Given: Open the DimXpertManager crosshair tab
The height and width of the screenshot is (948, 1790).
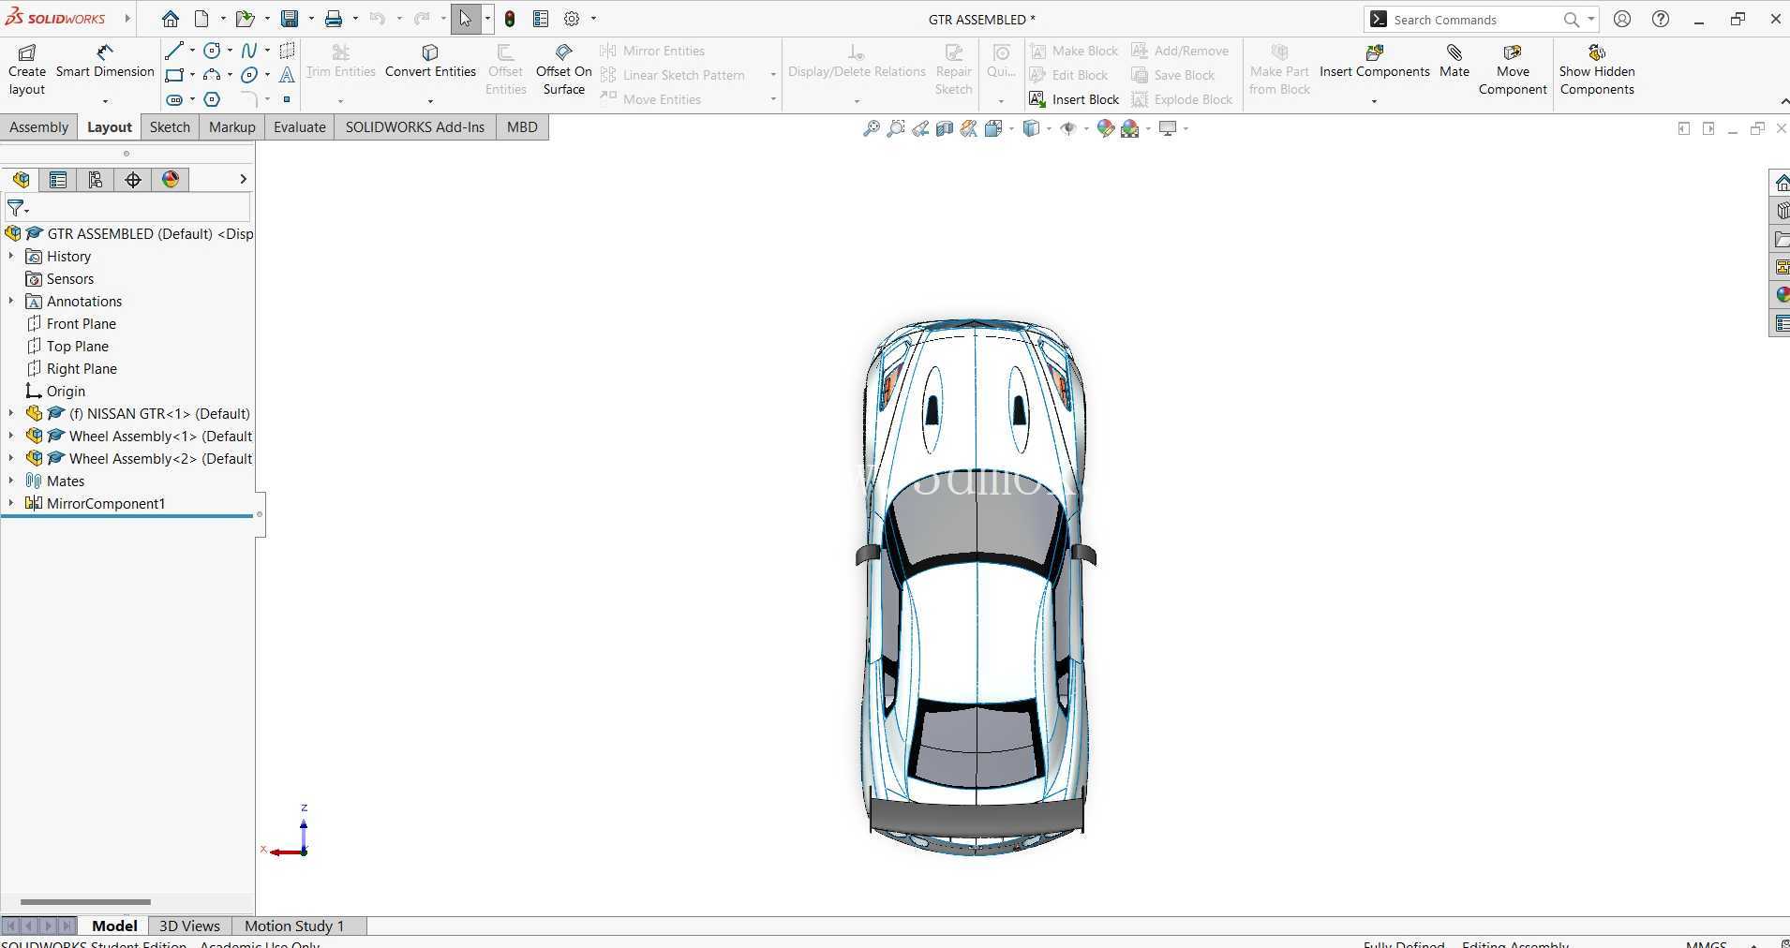Looking at the screenshot, I should (133, 180).
